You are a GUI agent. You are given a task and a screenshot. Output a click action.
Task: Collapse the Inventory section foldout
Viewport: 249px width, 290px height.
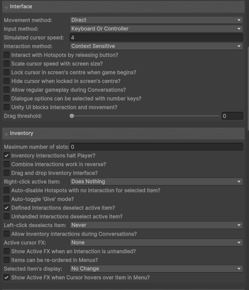(6, 135)
